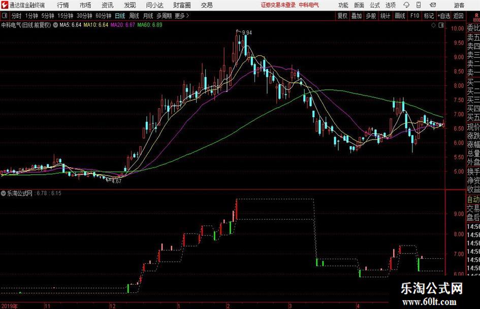Viewport: 480px width, 309px height.
Task: Open the F10 company info button
Action: [414, 16]
